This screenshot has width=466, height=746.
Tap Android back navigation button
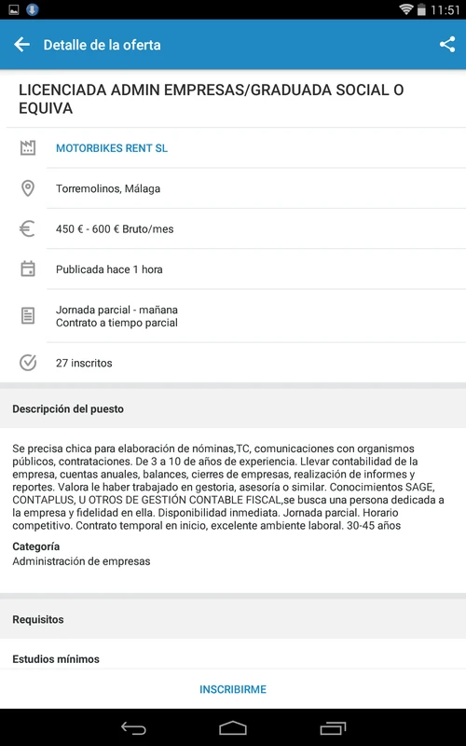tap(133, 728)
